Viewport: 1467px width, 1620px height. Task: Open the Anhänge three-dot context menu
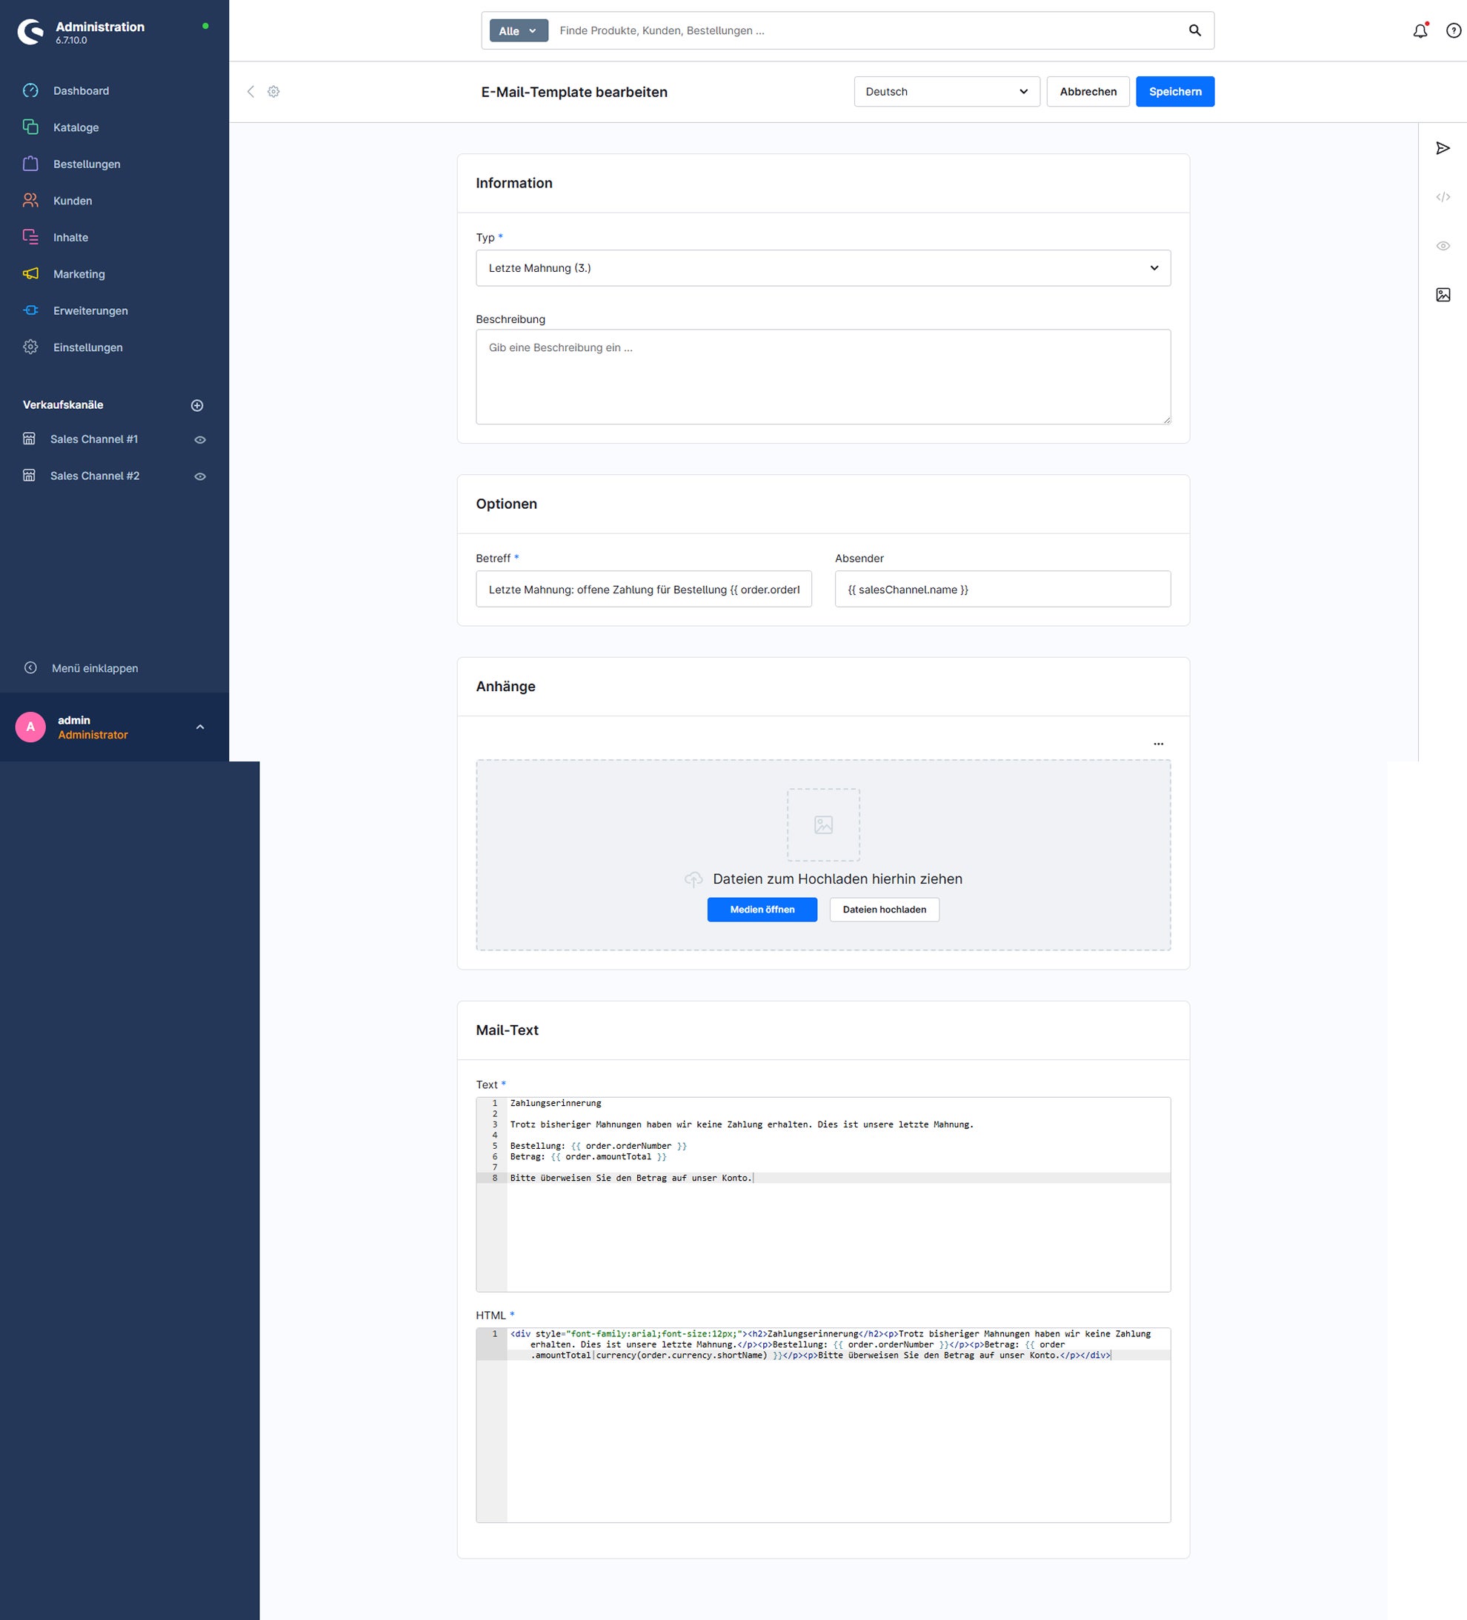(x=1158, y=744)
